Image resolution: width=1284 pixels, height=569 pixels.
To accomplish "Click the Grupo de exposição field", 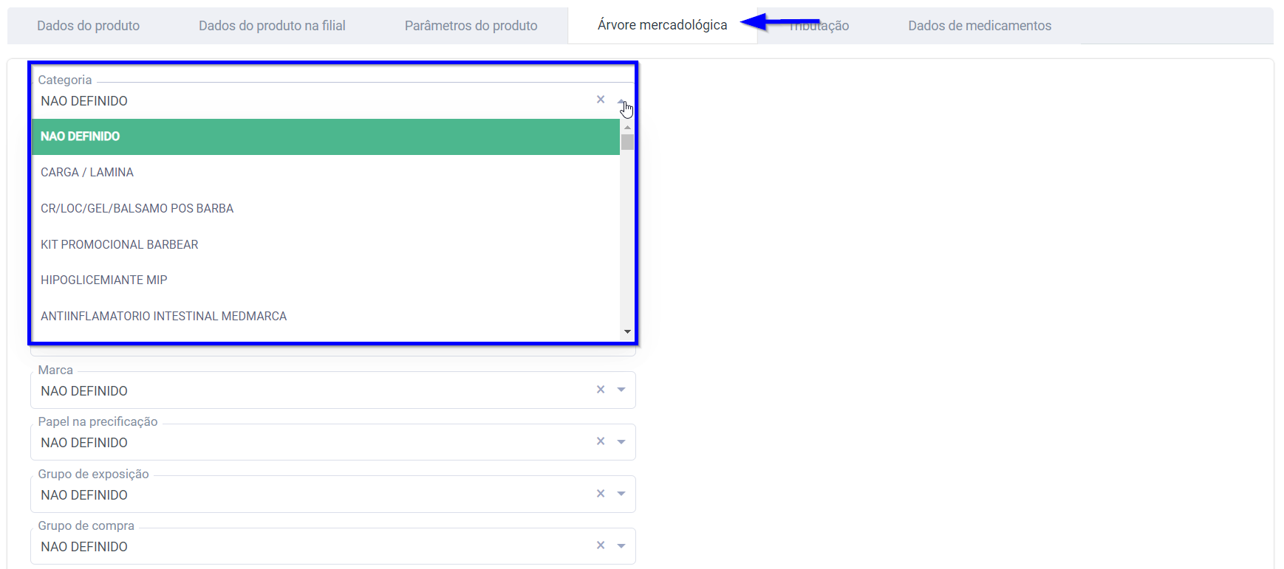I will (332, 494).
